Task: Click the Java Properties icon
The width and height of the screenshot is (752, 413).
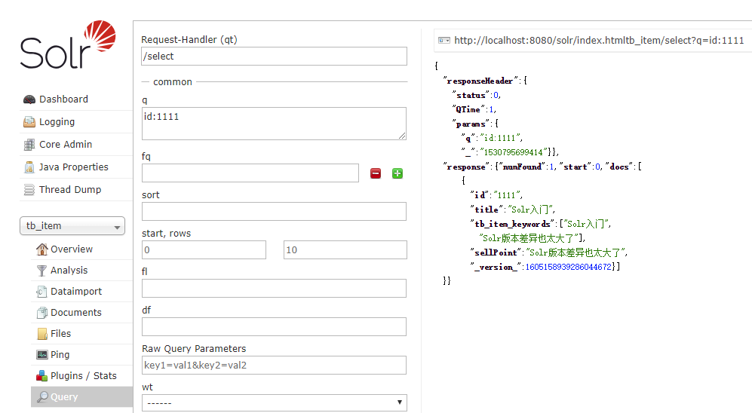Action: pyautogui.click(x=29, y=167)
